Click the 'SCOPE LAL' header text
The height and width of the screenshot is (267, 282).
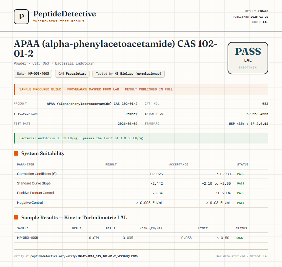tap(260, 22)
